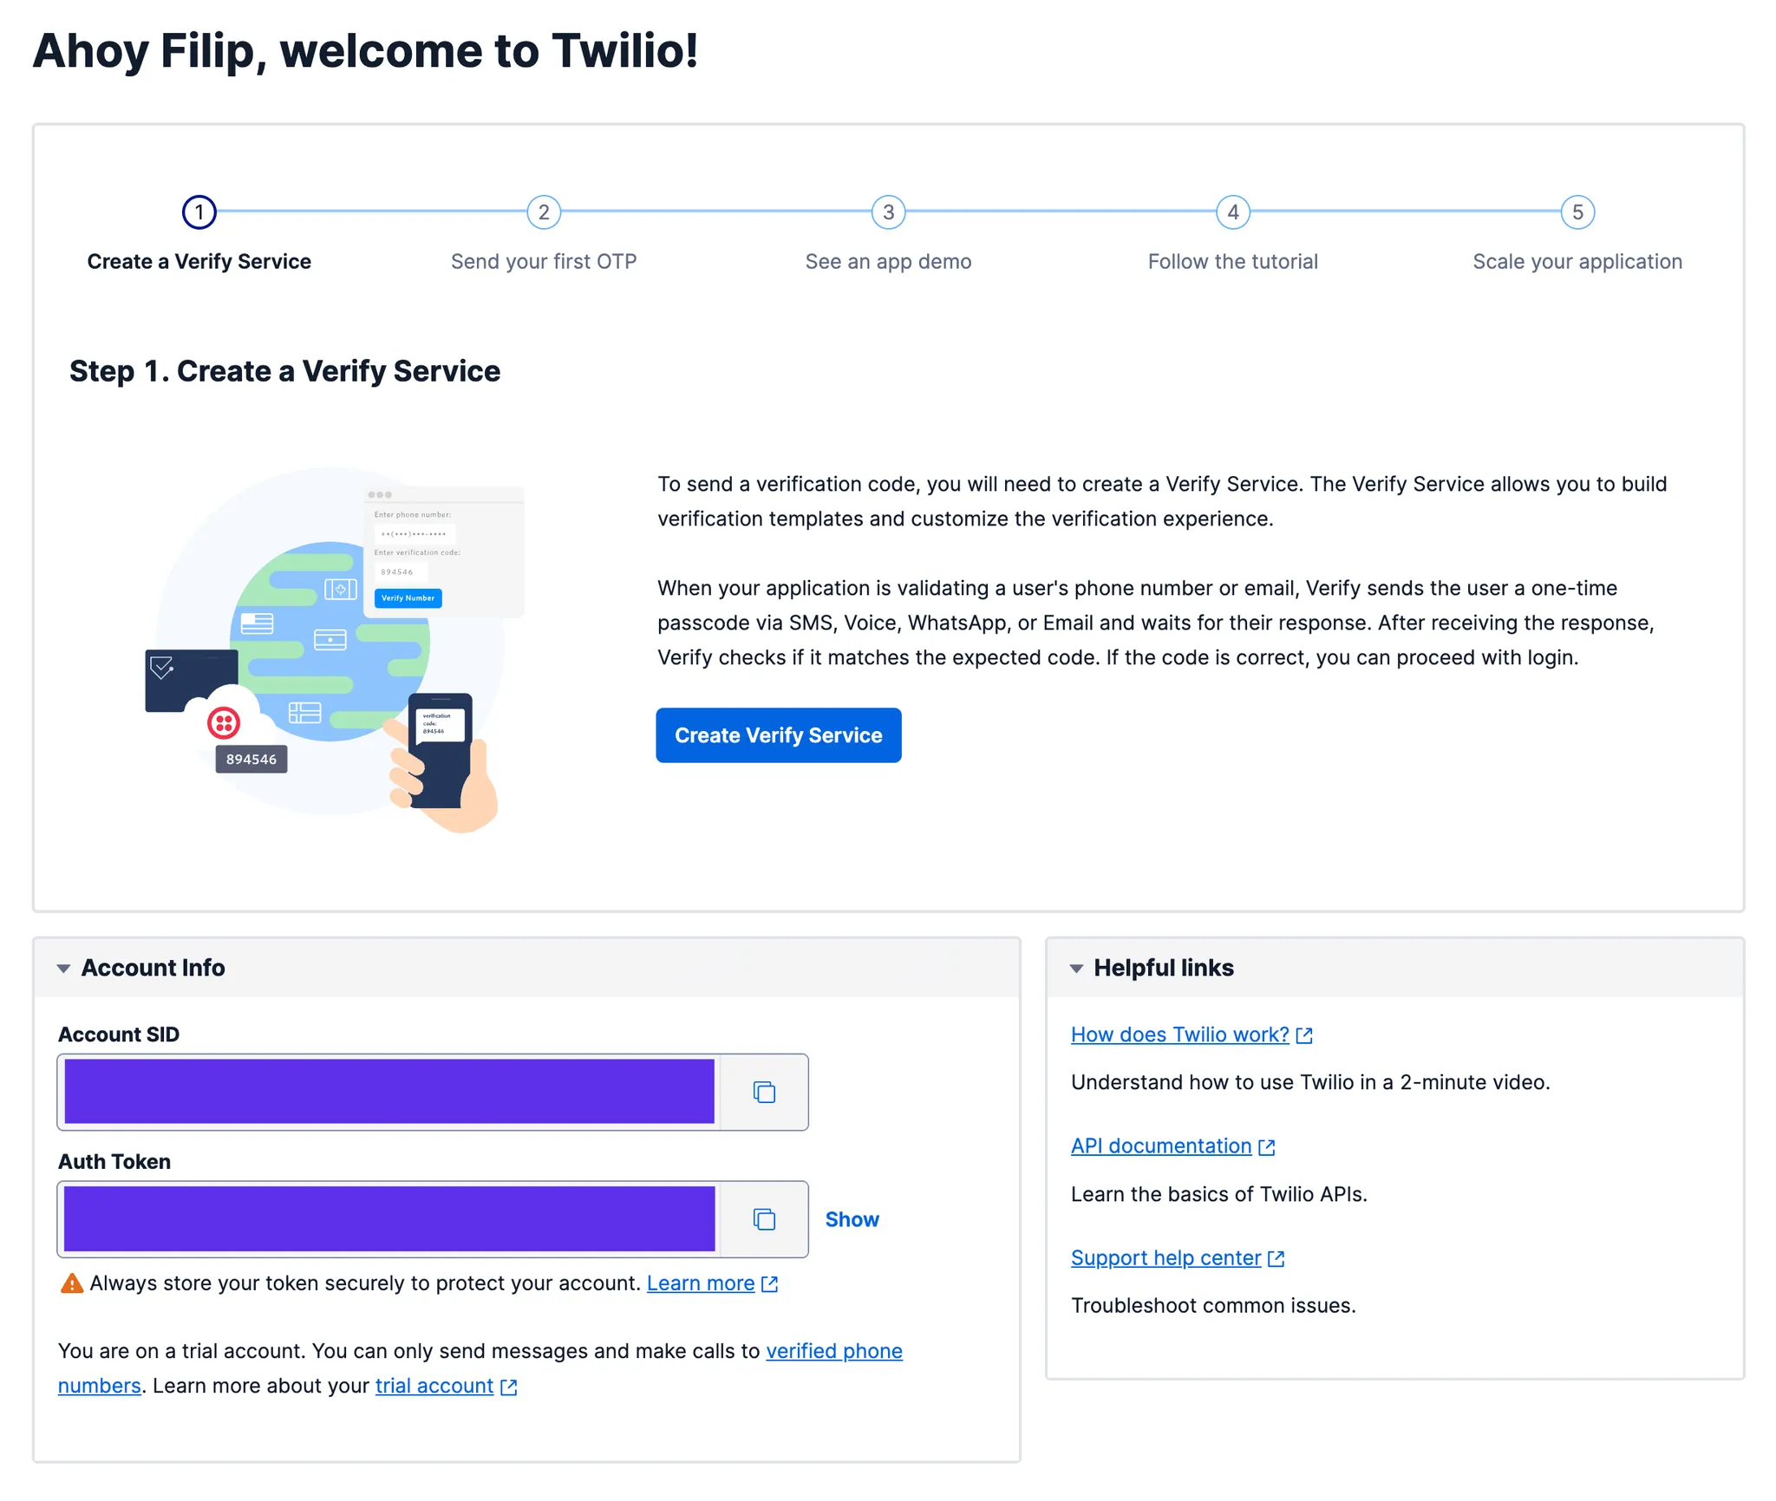The width and height of the screenshot is (1776, 1501).
Task: Click external-link icon after trial account
Action: (x=509, y=1387)
